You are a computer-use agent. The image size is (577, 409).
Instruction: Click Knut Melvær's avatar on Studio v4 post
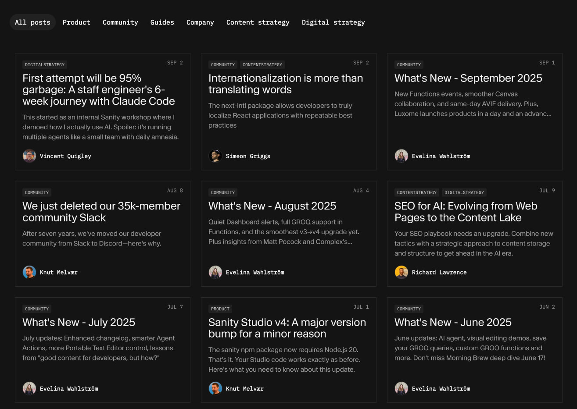[x=215, y=389]
